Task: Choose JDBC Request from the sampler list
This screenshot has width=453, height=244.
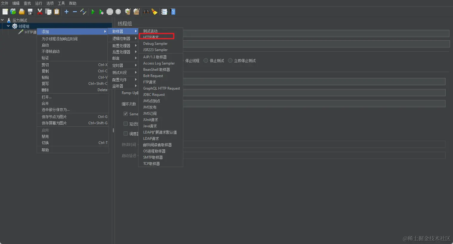Action: [161, 95]
